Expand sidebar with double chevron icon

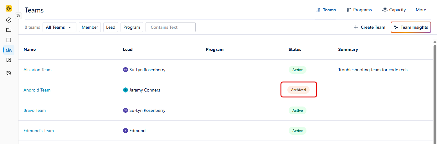tap(18, 16)
